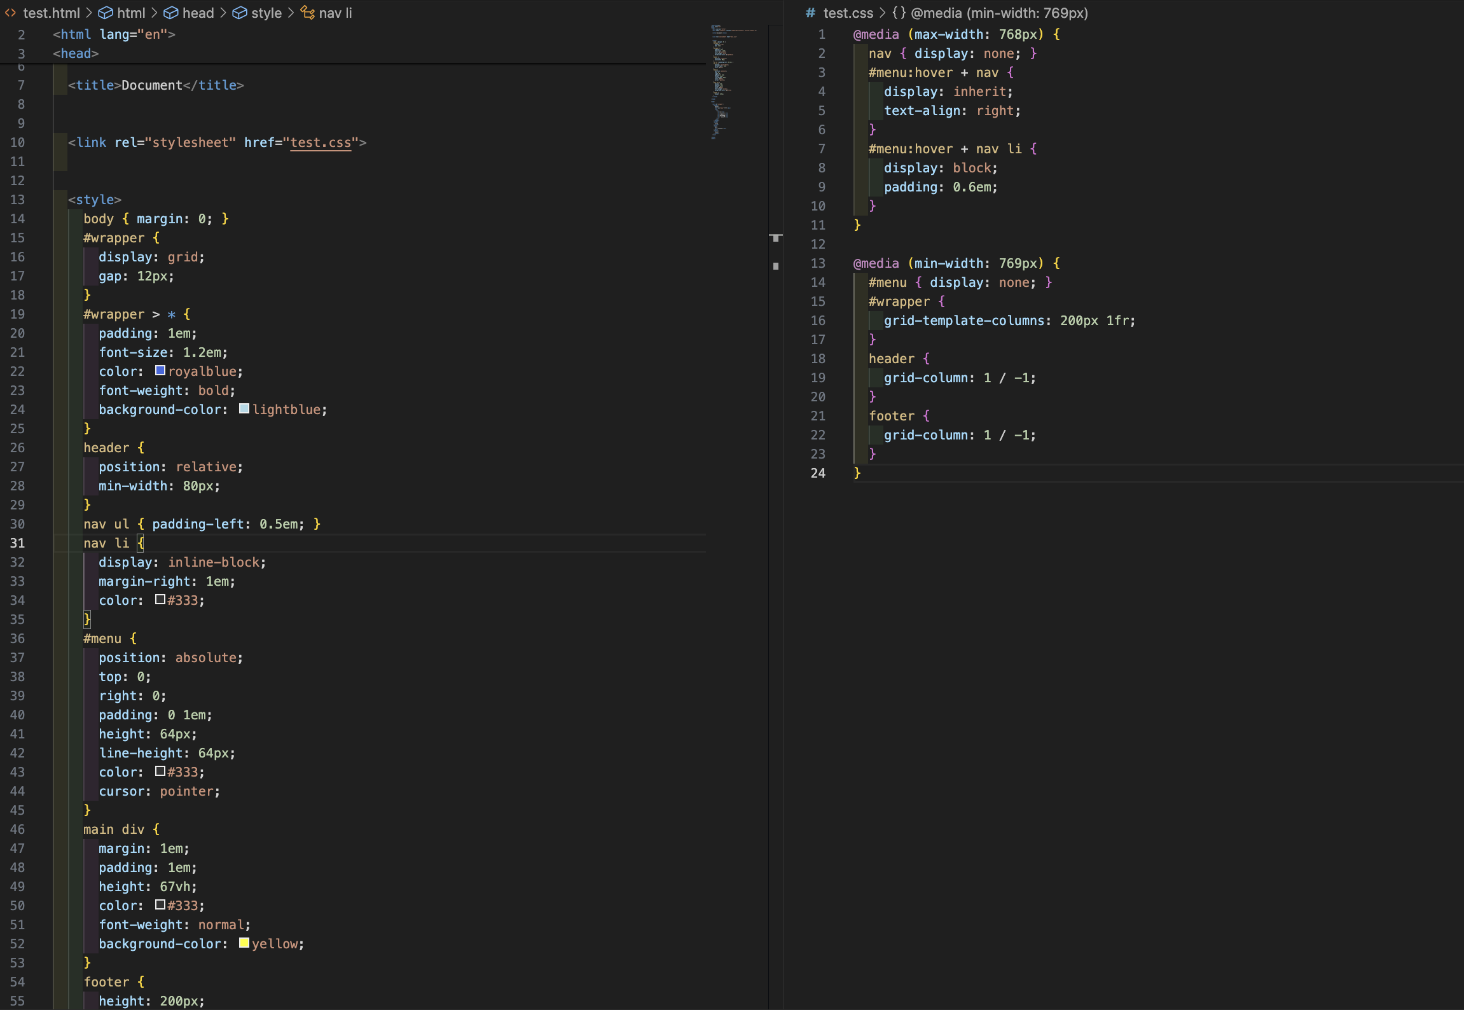Follow the test.css href link

pyautogui.click(x=321, y=142)
